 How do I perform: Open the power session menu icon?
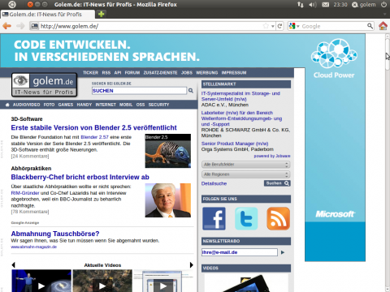tap(383, 5)
